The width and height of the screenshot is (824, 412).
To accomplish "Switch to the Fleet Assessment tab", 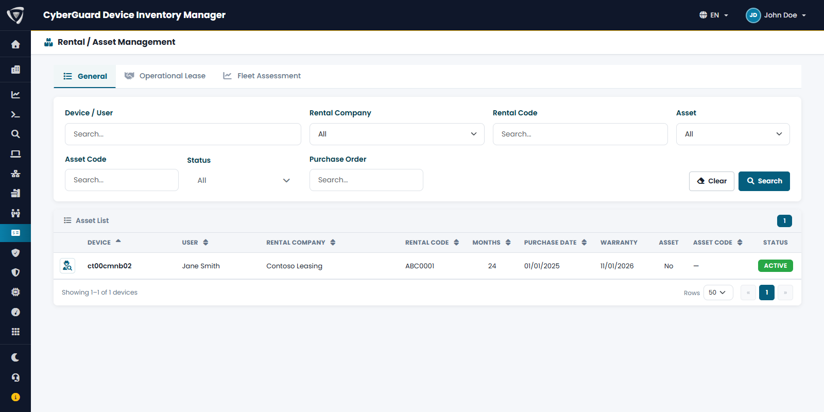I will [262, 76].
